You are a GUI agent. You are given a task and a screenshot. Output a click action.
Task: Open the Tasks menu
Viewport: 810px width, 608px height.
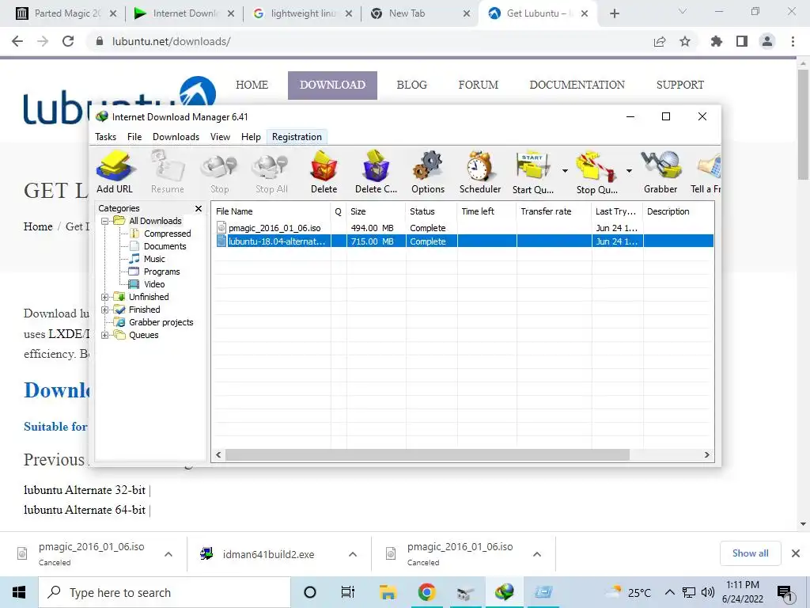105,137
